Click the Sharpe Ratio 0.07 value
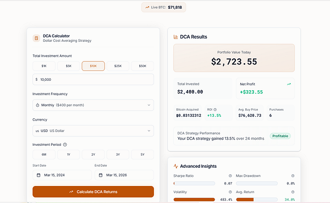Screen dimensions: 330x203 point(228,183)
